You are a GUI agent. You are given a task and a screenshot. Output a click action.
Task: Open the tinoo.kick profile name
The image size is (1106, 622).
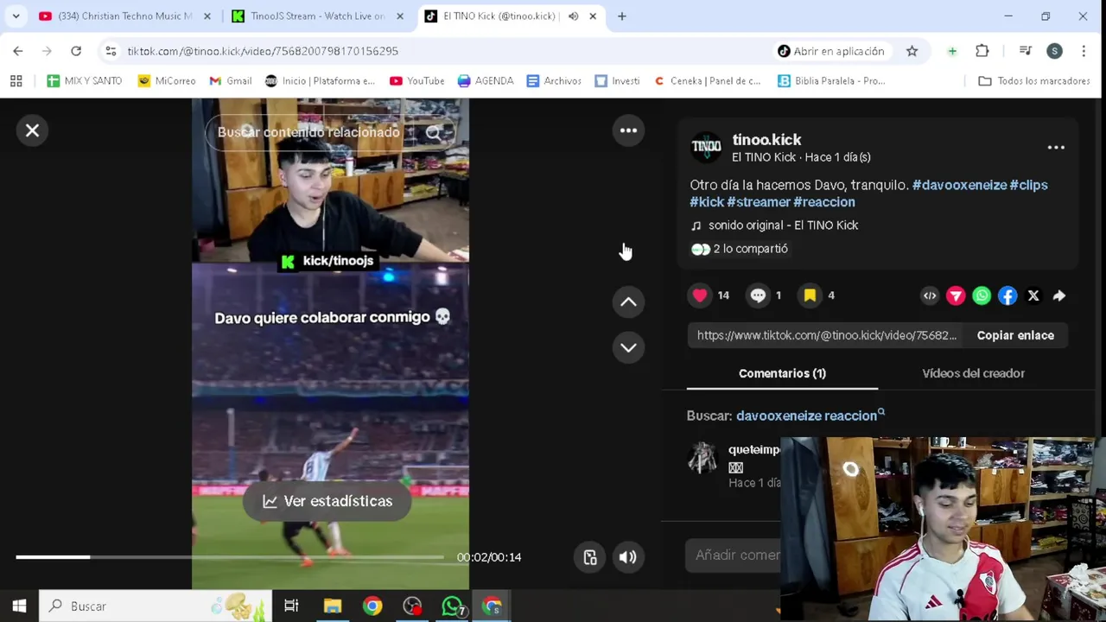766,140
